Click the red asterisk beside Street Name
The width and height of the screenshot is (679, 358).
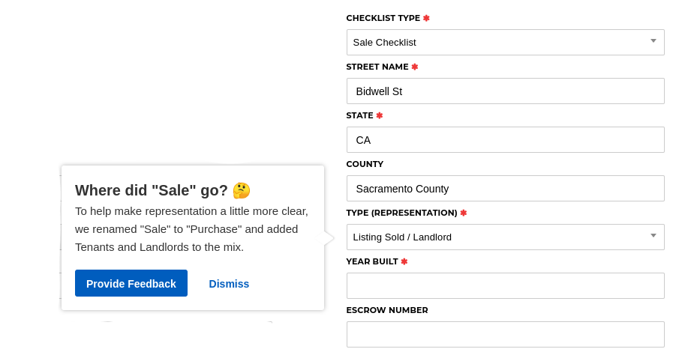(415, 67)
